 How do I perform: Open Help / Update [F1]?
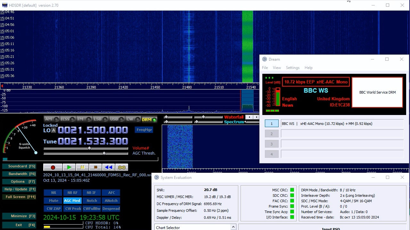19,189
